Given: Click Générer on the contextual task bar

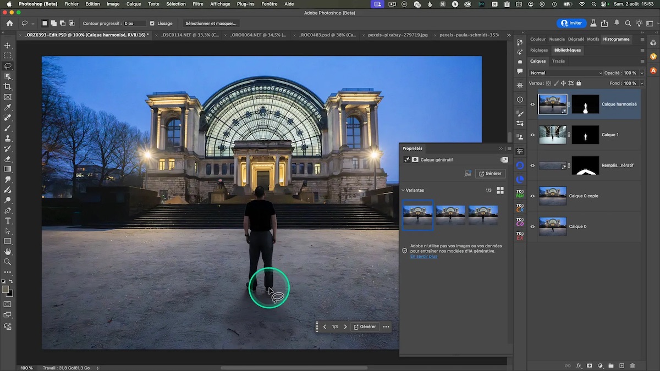Looking at the screenshot, I should pyautogui.click(x=365, y=326).
